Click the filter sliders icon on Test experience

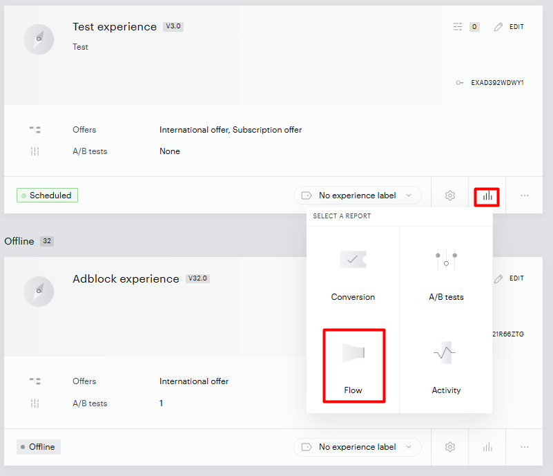[458, 27]
